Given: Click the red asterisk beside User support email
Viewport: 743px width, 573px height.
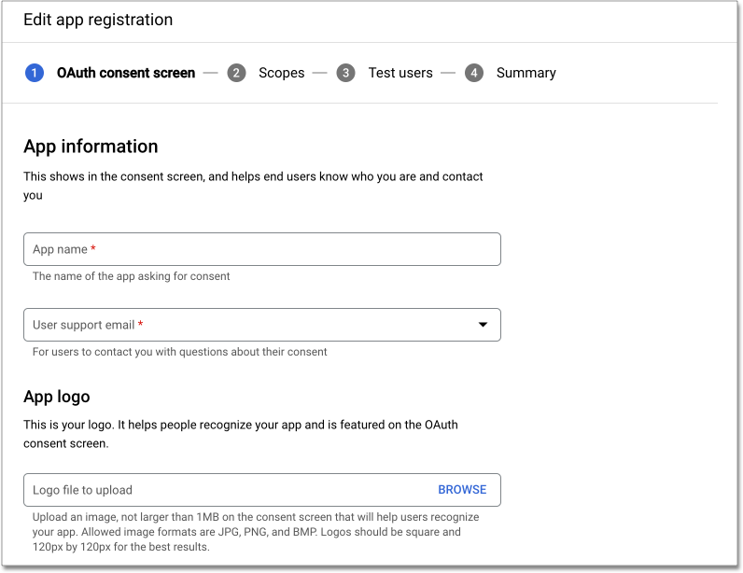Looking at the screenshot, I should 141,325.
